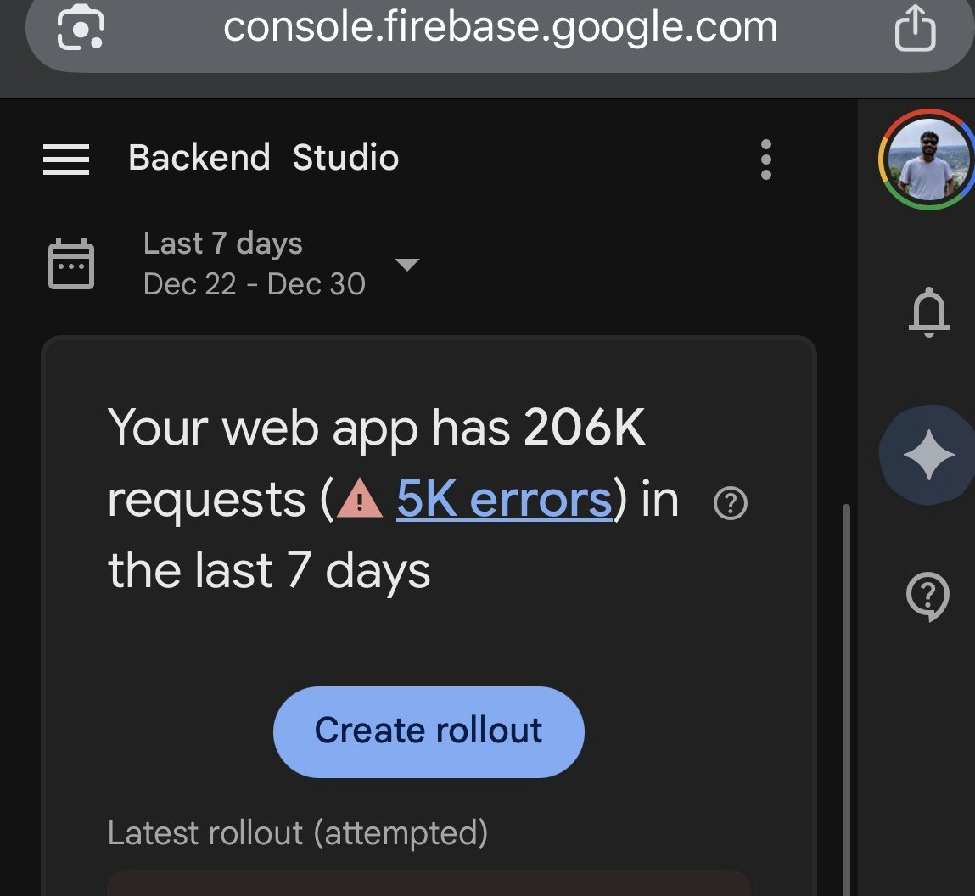Select the browser address bar

pos(500,28)
